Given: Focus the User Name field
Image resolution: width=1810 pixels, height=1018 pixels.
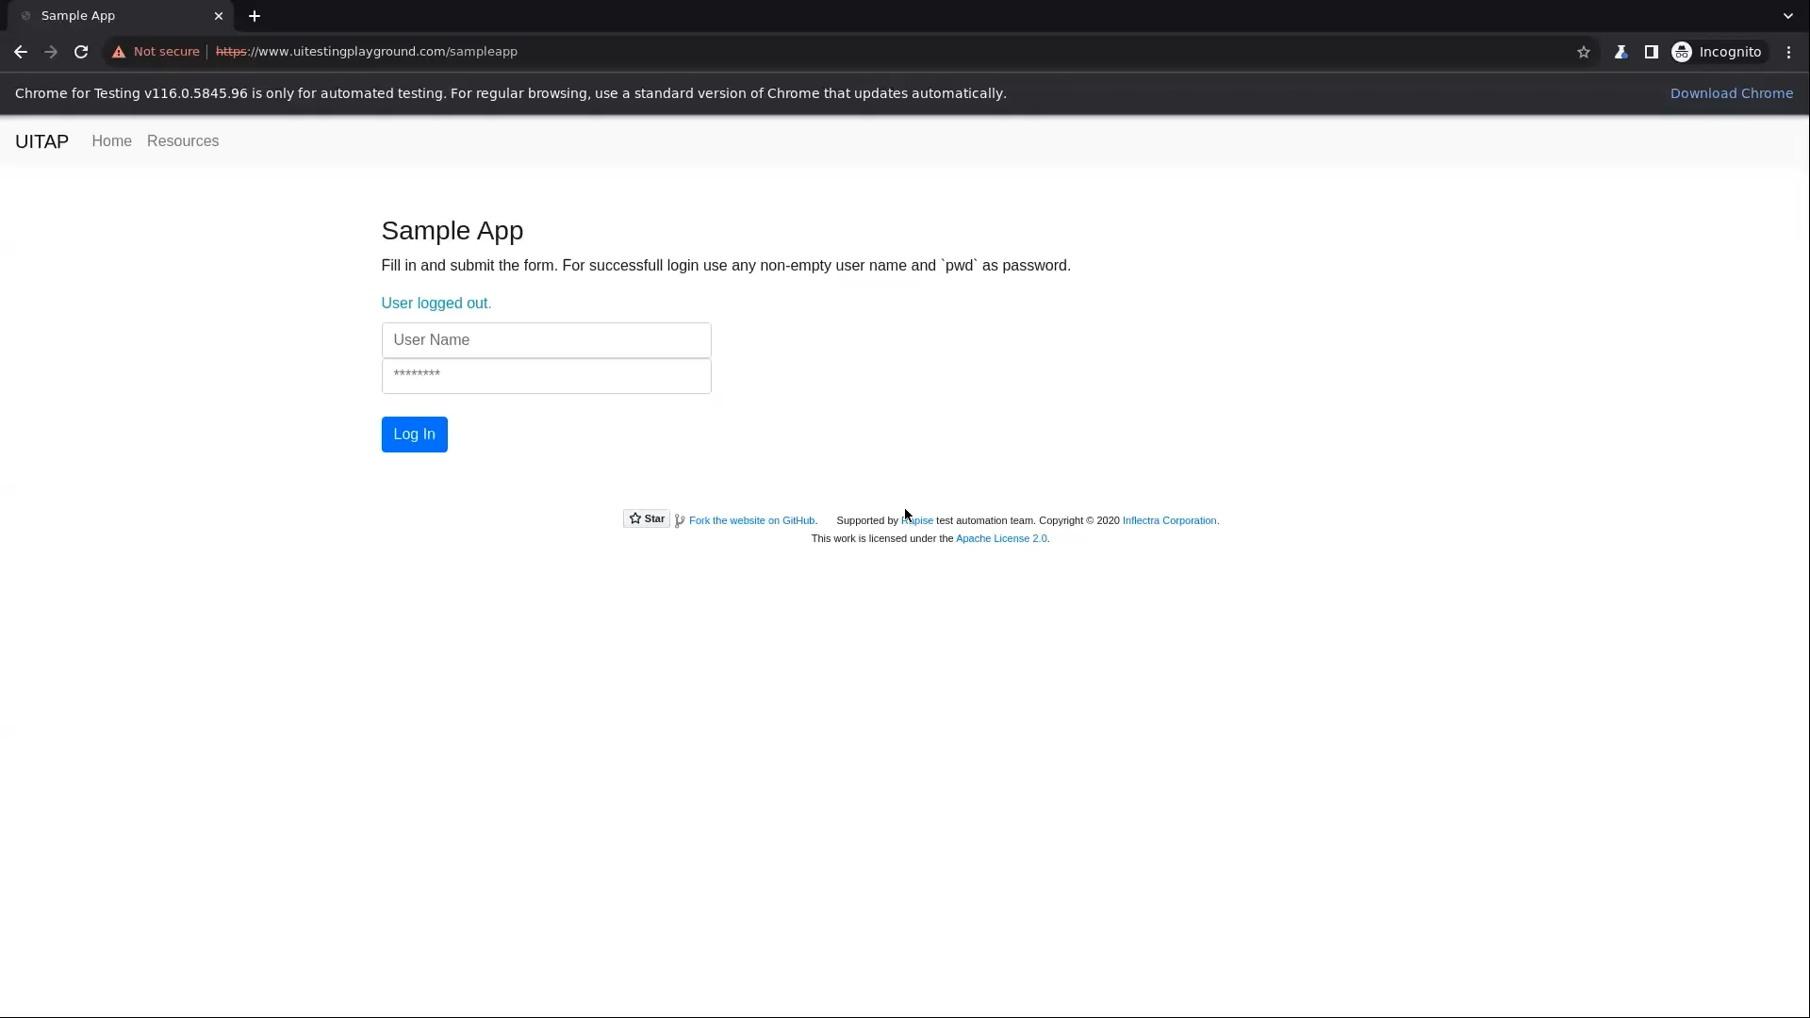Looking at the screenshot, I should pos(546,340).
